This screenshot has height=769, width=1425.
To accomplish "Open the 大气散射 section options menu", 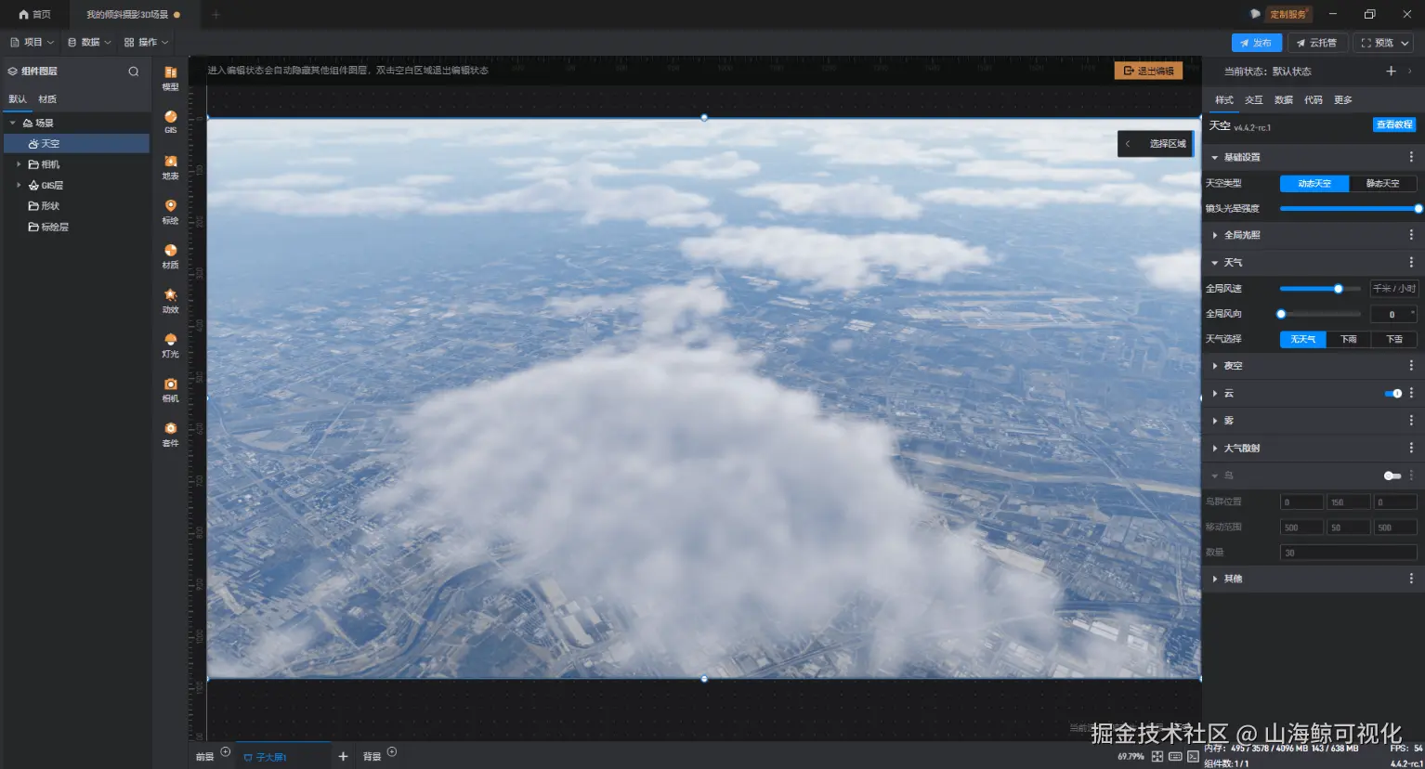I will (x=1411, y=448).
